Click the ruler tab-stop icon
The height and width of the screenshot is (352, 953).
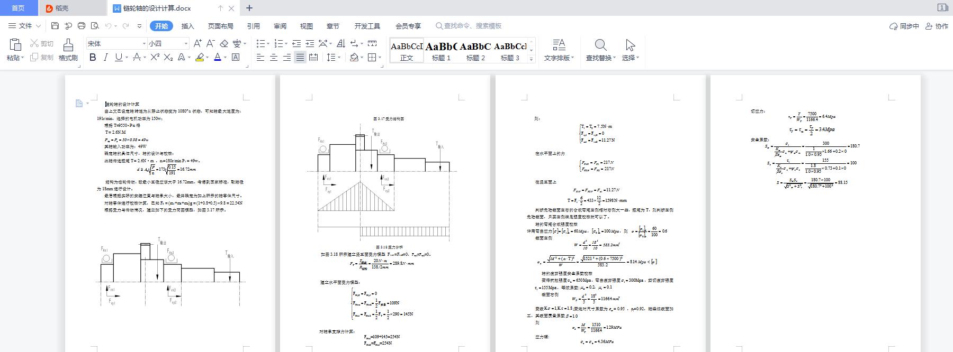[372, 43]
